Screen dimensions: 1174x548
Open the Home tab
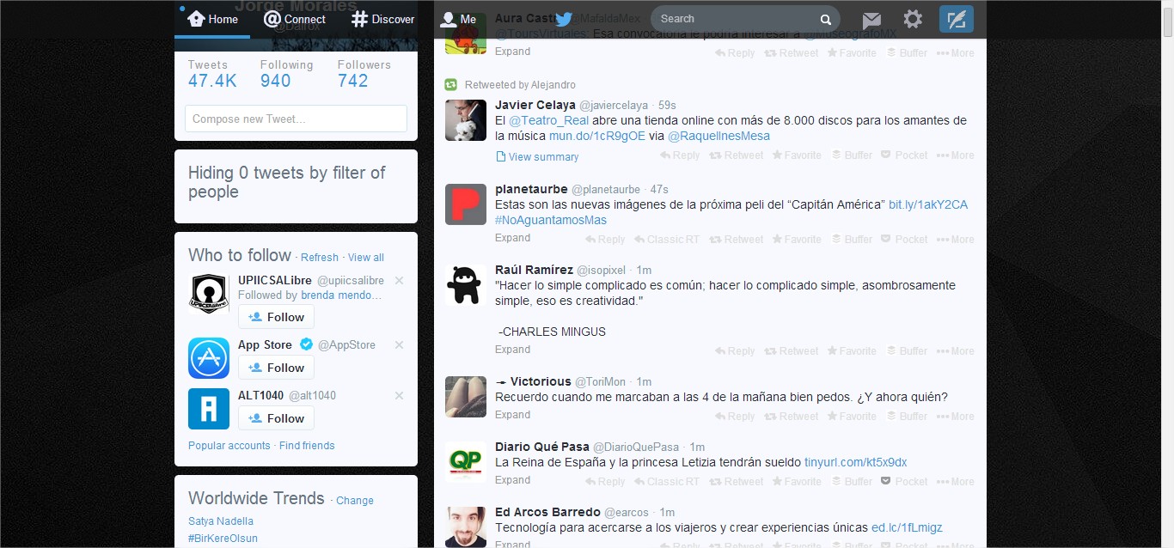tap(212, 19)
